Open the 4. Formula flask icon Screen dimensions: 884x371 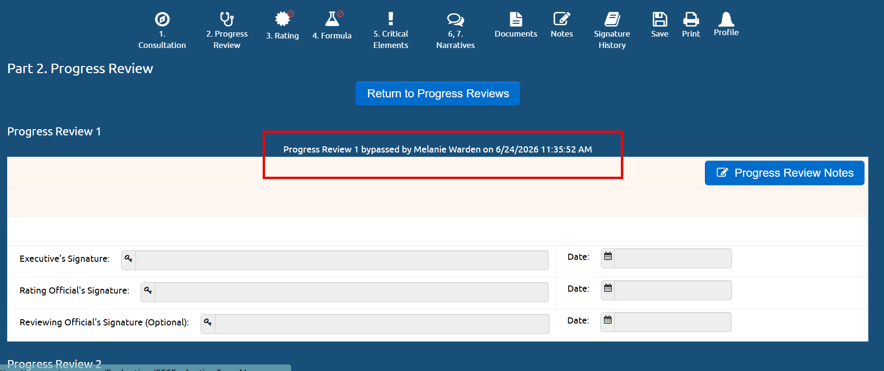(x=333, y=19)
